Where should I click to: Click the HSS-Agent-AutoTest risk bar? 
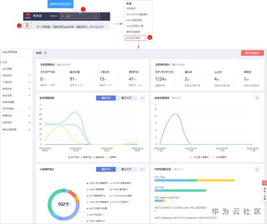[x=160, y=201]
